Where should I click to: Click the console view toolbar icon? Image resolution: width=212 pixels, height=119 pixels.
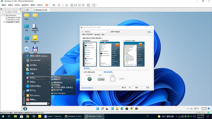pos(88,5)
